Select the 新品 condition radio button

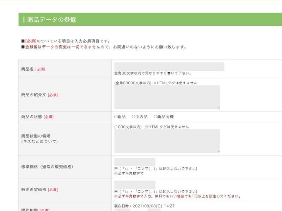pos(115,116)
